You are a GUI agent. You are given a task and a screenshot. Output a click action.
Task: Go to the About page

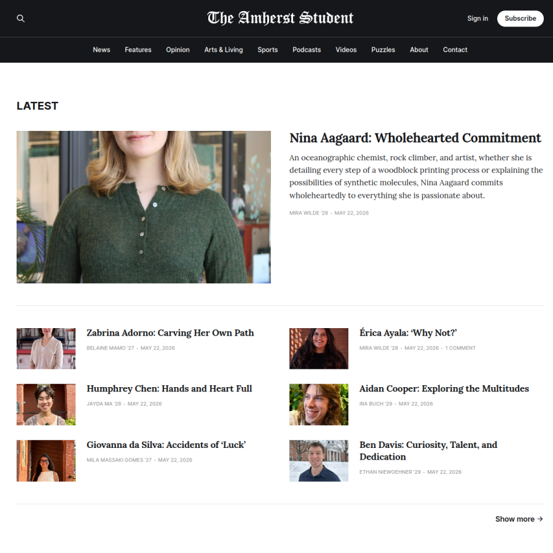coord(419,50)
